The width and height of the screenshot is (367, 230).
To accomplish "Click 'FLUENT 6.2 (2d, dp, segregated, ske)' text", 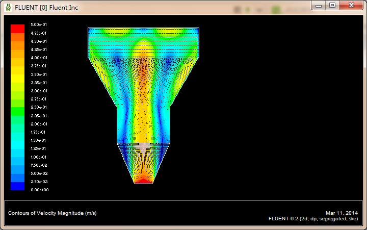I will 313,219.
